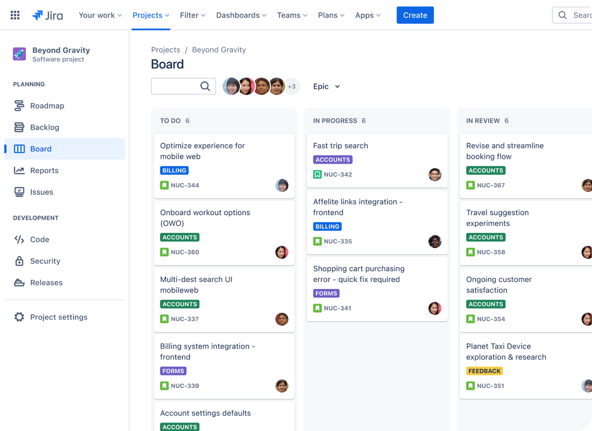Click FEEDBACK label on Planet Taxi card
The image size is (592, 431).
pos(484,371)
